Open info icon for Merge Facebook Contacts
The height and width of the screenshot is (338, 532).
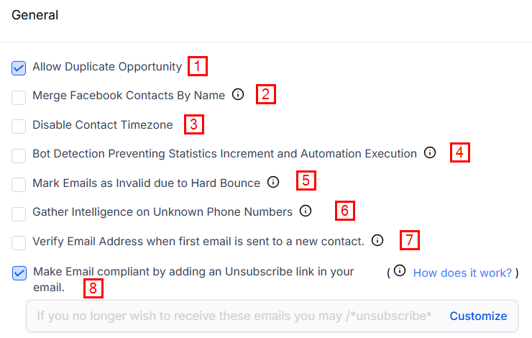(238, 94)
